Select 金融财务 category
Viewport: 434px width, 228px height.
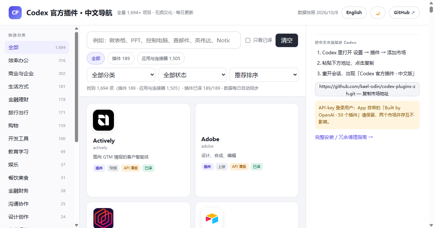pos(37,191)
